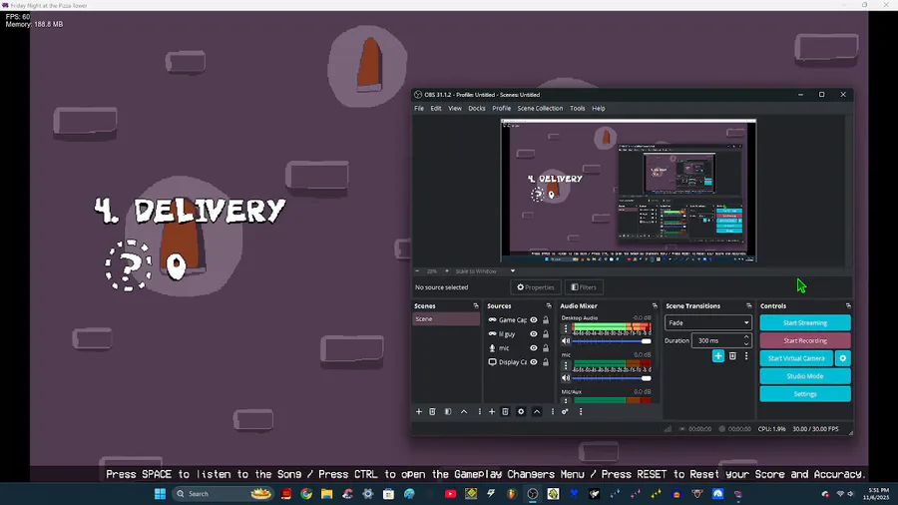Open Mic/Aux options three-dot menu

(x=566, y=401)
